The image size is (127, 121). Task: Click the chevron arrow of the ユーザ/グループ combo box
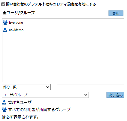86,95
